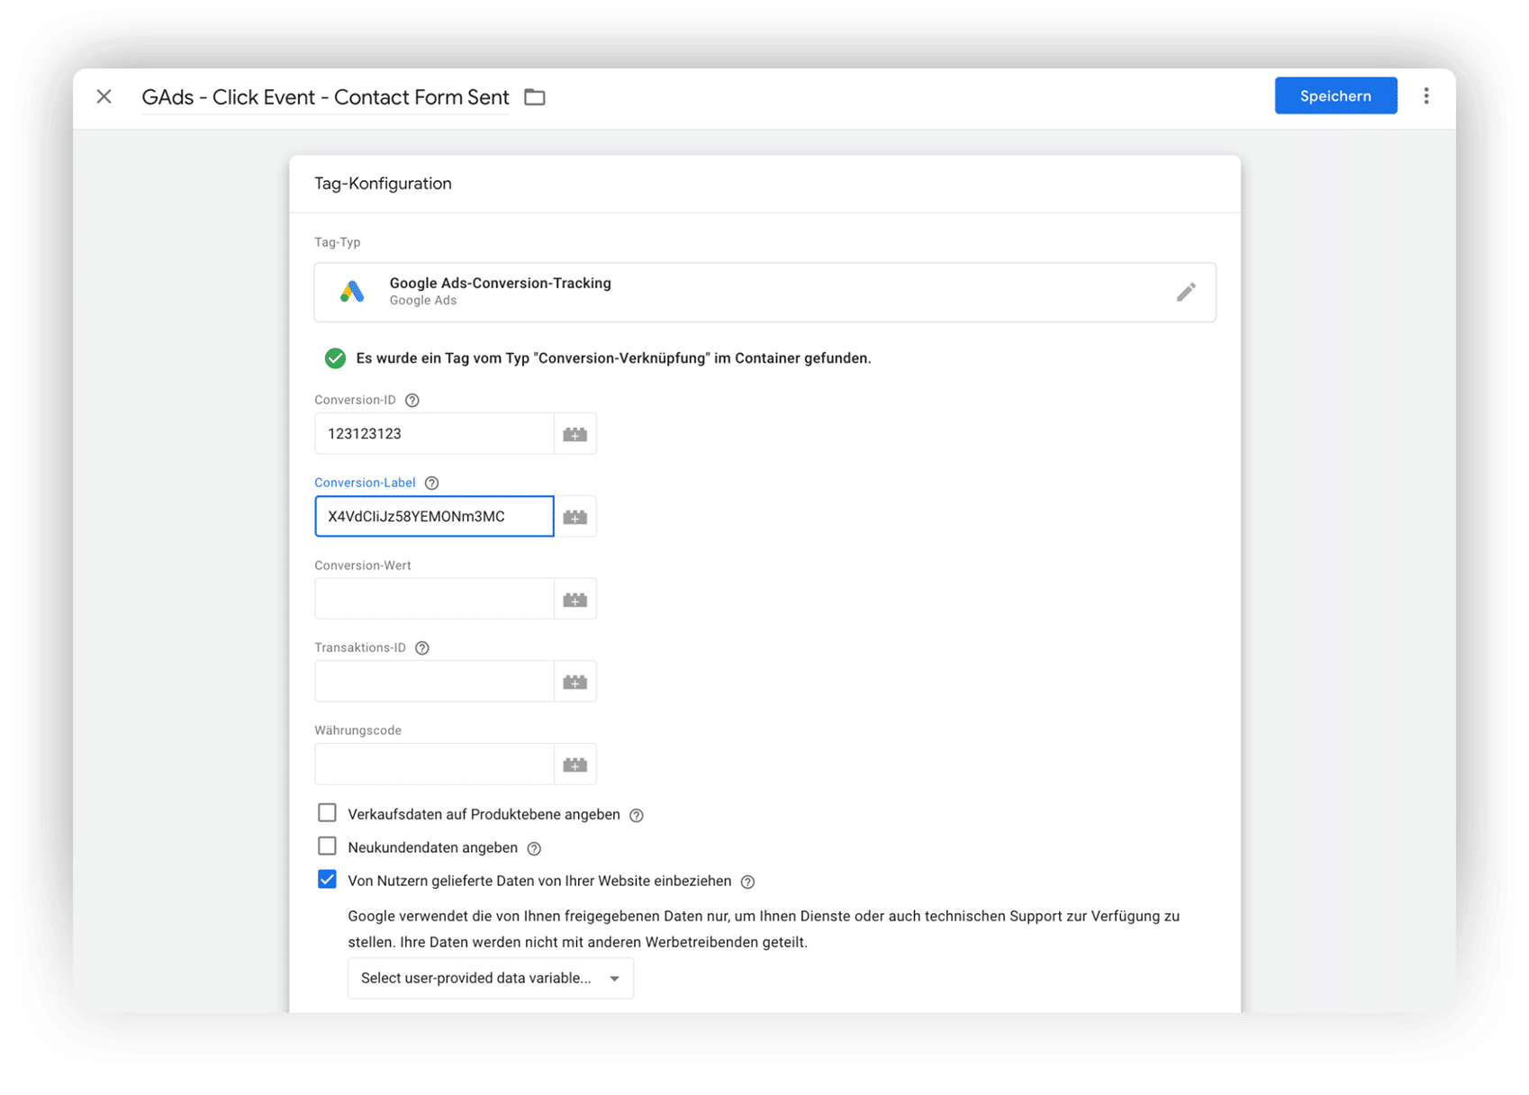The height and width of the screenshot is (1095, 1529).
Task: Uncheck Von Nutzern gelieferte Daten checkbox
Action: (x=327, y=880)
